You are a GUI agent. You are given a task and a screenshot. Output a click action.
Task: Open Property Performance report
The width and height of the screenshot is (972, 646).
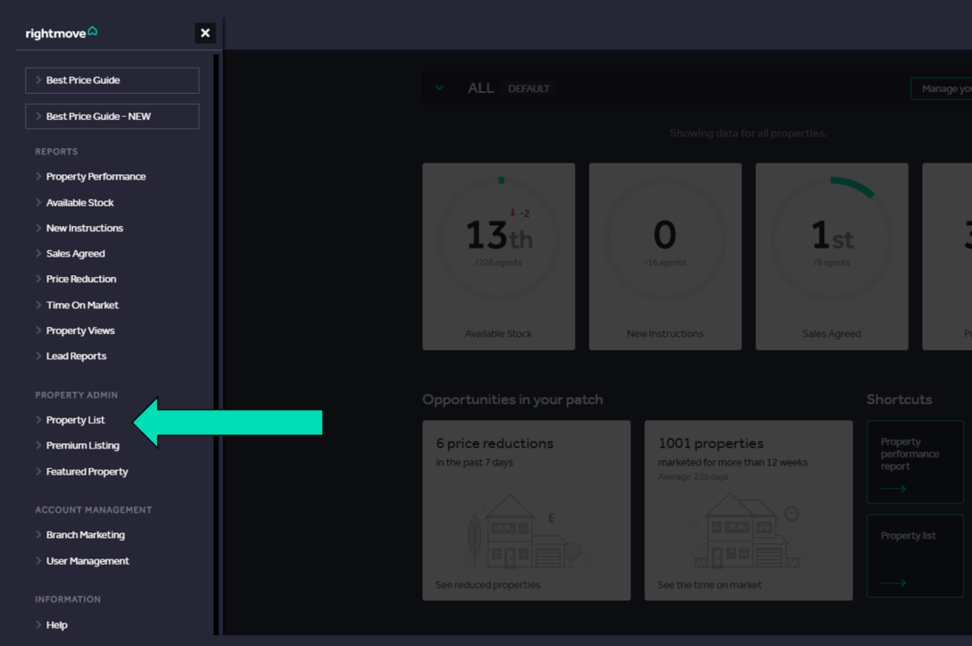tap(96, 177)
